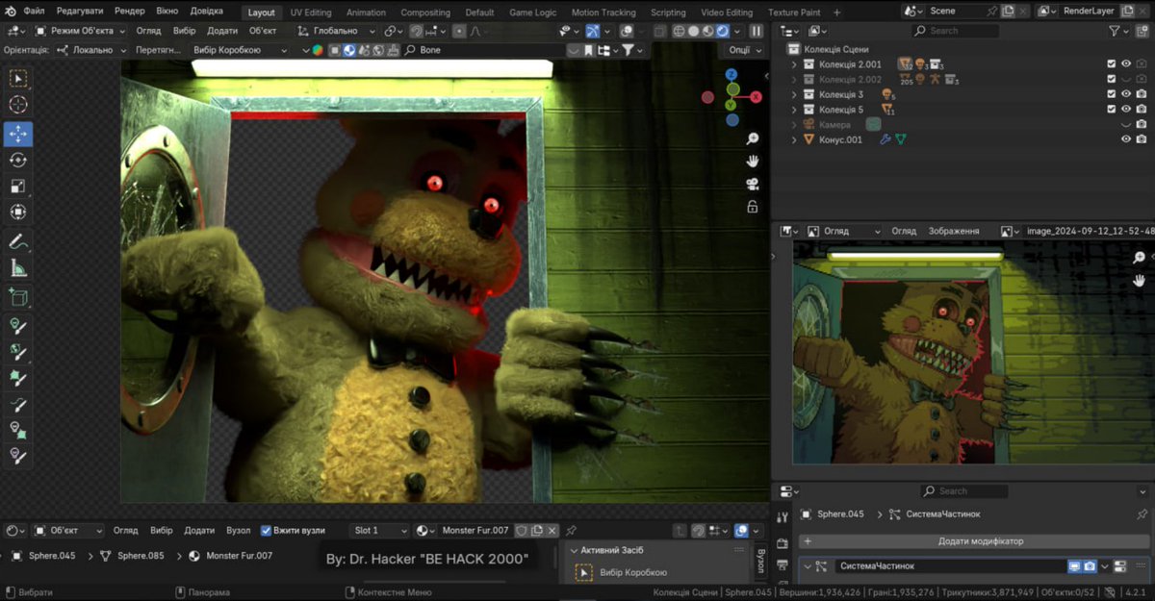This screenshot has height=601, width=1155.
Task: Switch to the UV Editing workspace tab
Action: pos(311,13)
